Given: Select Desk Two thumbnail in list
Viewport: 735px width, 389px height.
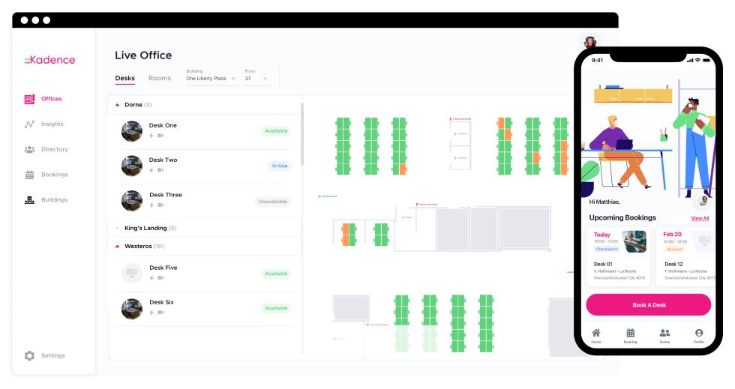Looking at the screenshot, I should tap(132, 166).
